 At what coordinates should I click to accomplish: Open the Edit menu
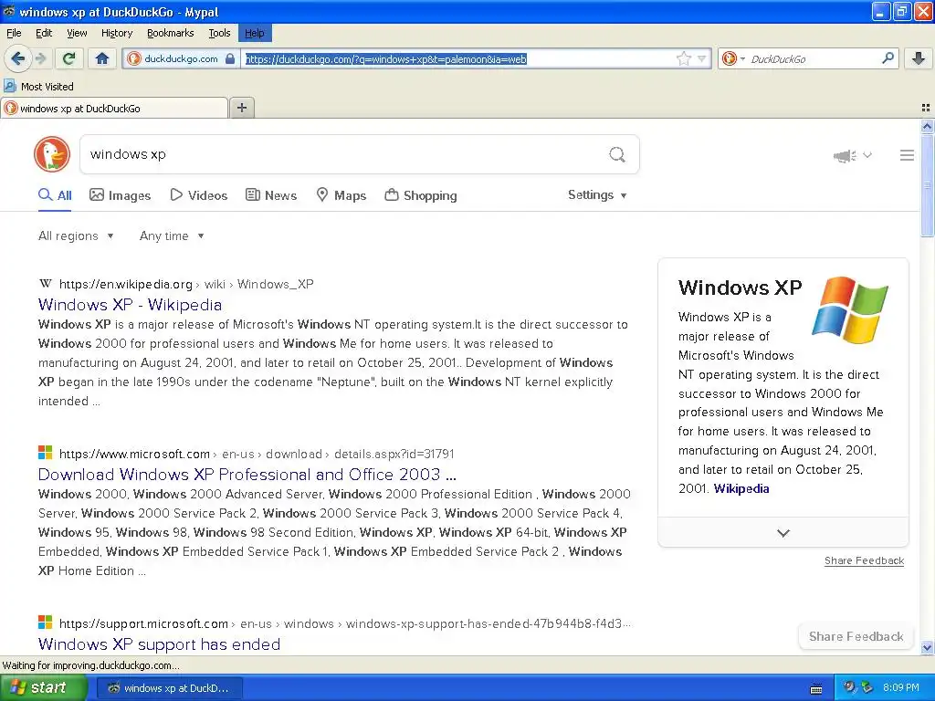coord(44,33)
